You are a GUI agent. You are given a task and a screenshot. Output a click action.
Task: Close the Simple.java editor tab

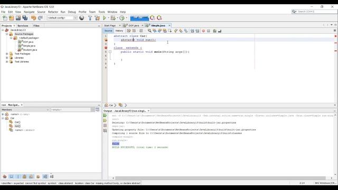coord(170,25)
